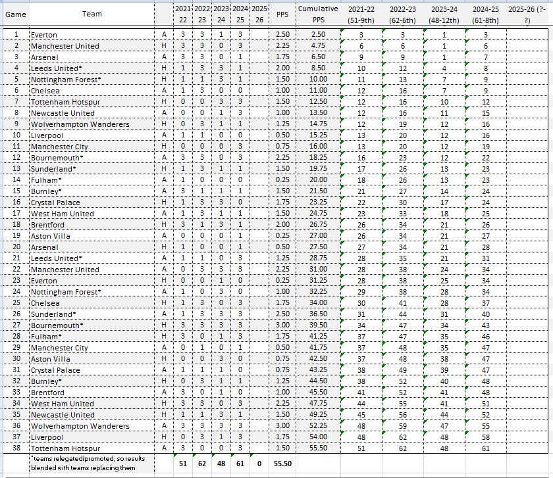This screenshot has width=553, height=478.
Task: Select Wolverhampton Wanderers in the game 9 row
Action: point(80,124)
